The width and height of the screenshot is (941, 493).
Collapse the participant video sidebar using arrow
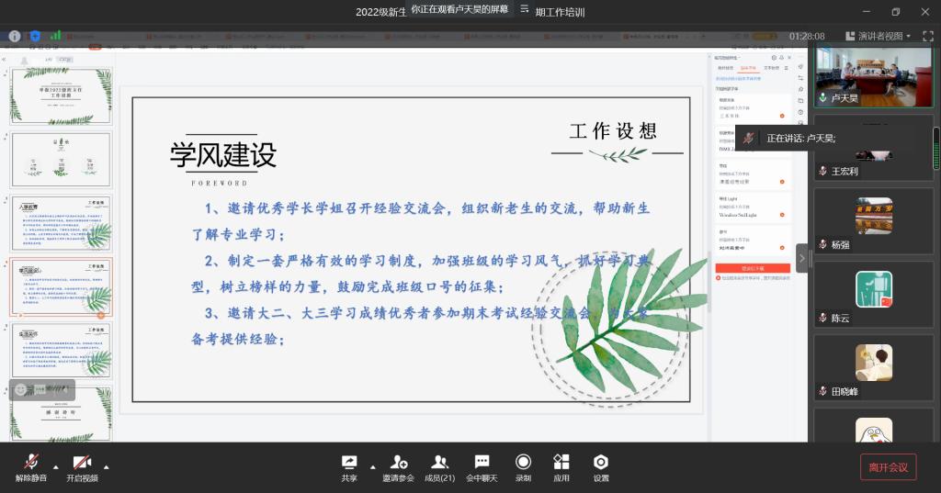801,258
